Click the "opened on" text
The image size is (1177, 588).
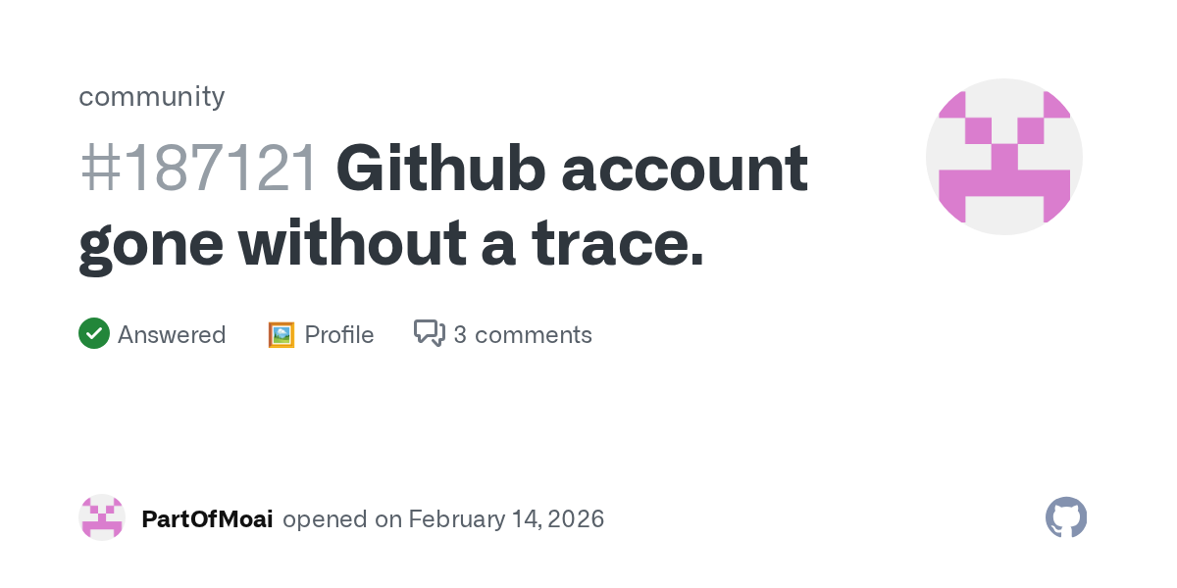(x=342, y=518)
